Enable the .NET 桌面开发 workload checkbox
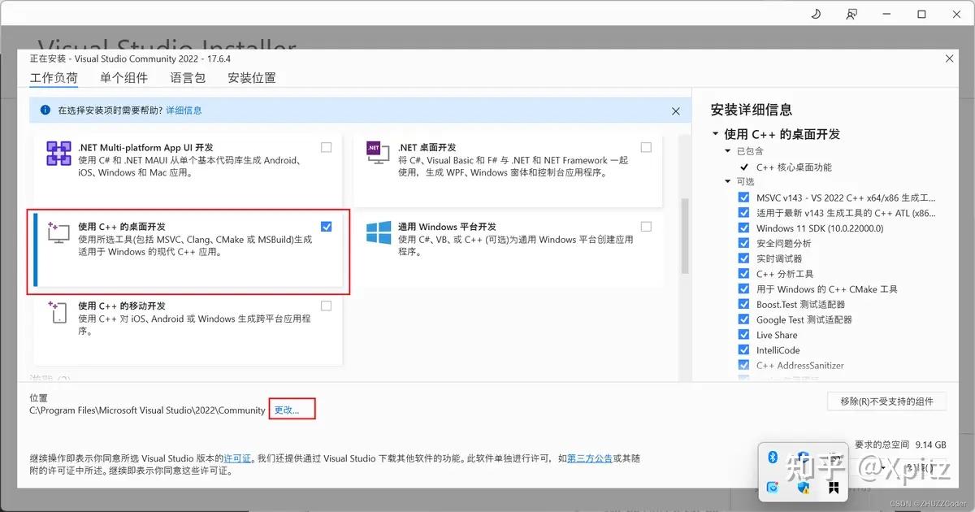Screen dimensions: 975x512 [x=646, y=147]
